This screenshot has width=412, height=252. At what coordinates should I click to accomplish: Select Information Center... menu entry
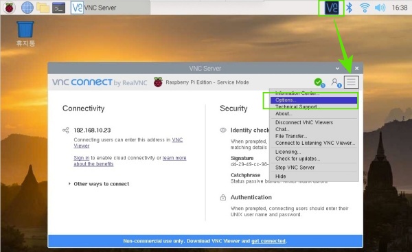[314, 93]
